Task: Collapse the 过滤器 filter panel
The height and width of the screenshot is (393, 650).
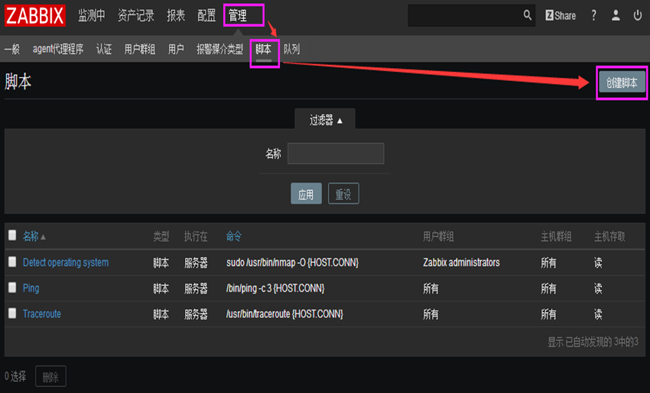Action: (x=325, y=120)
